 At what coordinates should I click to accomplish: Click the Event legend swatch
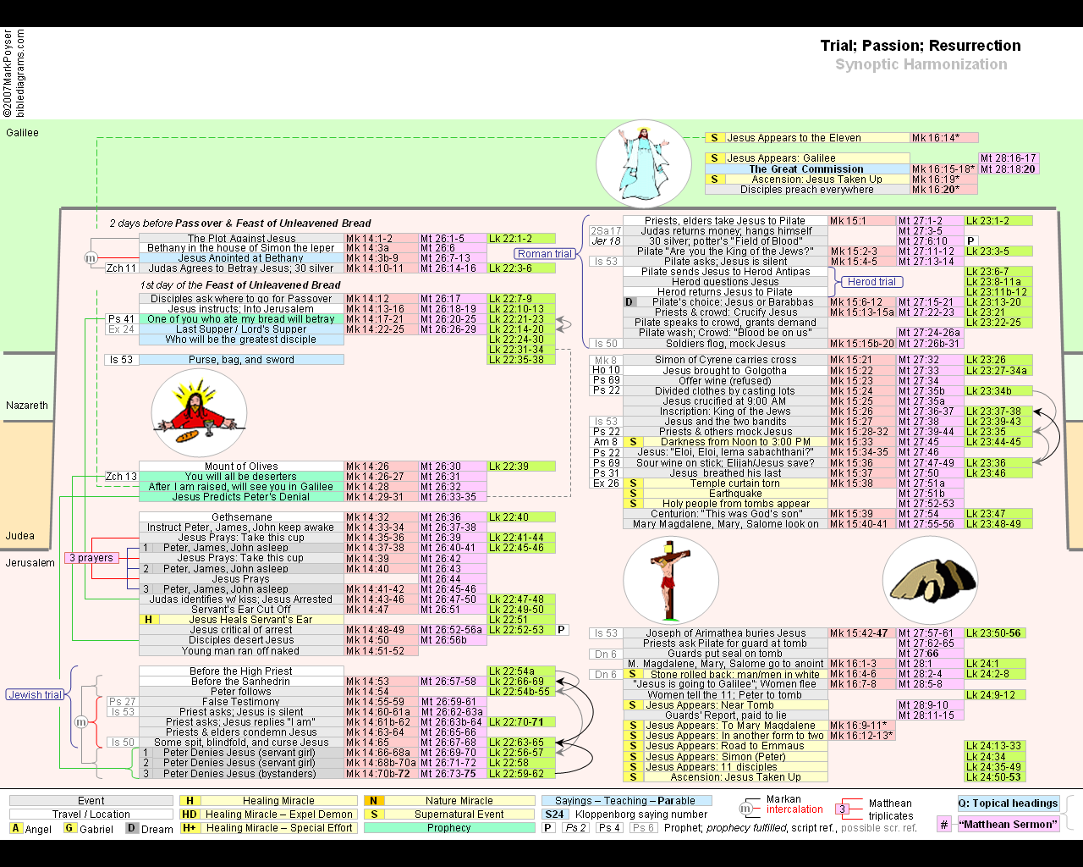[91, 801]
